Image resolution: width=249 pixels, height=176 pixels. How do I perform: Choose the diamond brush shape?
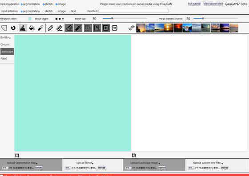[63, 19]
